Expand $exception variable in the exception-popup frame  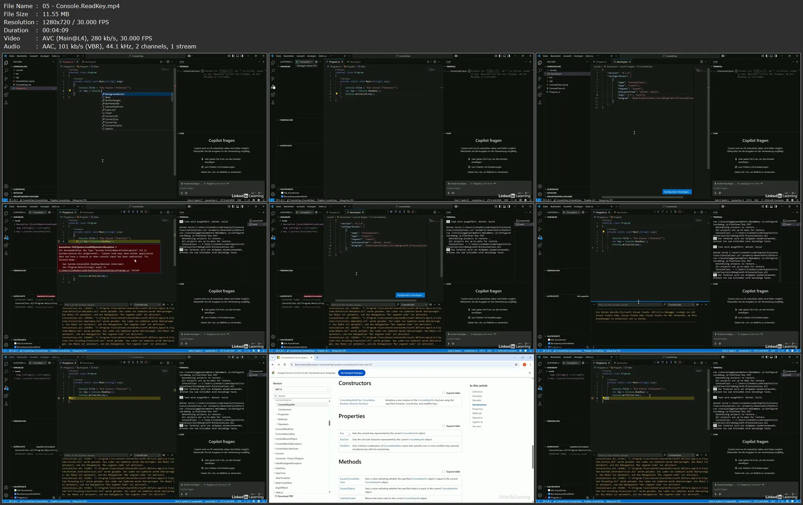[14, 224]
